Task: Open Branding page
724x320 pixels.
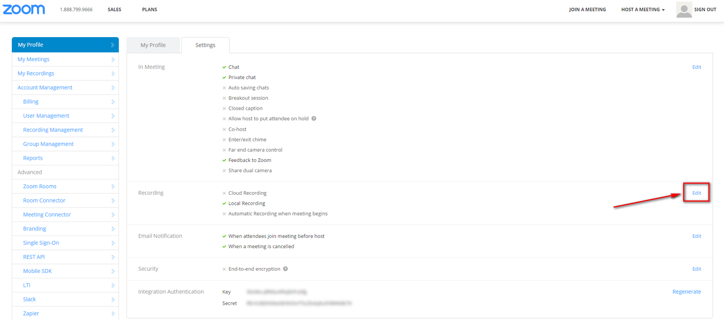Action: pyautogui.click(x=34, y=229)
